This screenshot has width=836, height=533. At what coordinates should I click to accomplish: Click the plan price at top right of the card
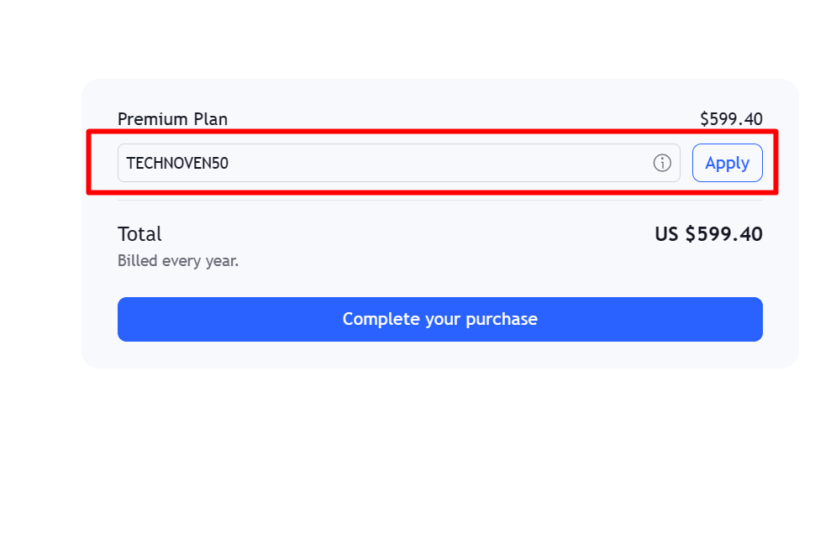tap(731, 119)
